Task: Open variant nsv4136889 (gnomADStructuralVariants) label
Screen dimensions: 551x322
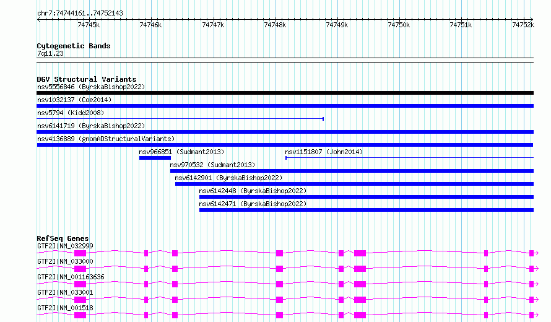Action: pyautogui.click(x=106, y=139)
